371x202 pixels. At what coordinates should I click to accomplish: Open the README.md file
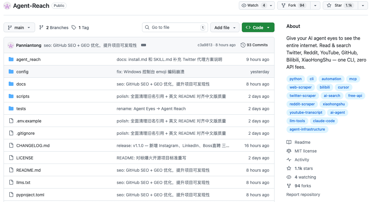pos(28,170)
